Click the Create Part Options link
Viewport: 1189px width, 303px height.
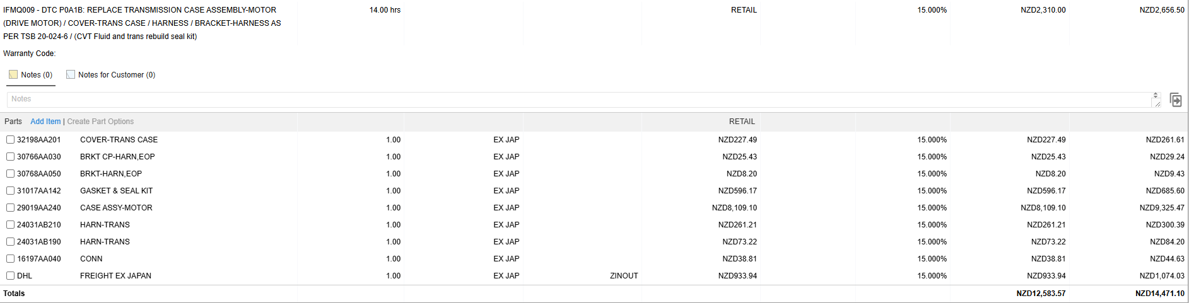coord(100,122)
